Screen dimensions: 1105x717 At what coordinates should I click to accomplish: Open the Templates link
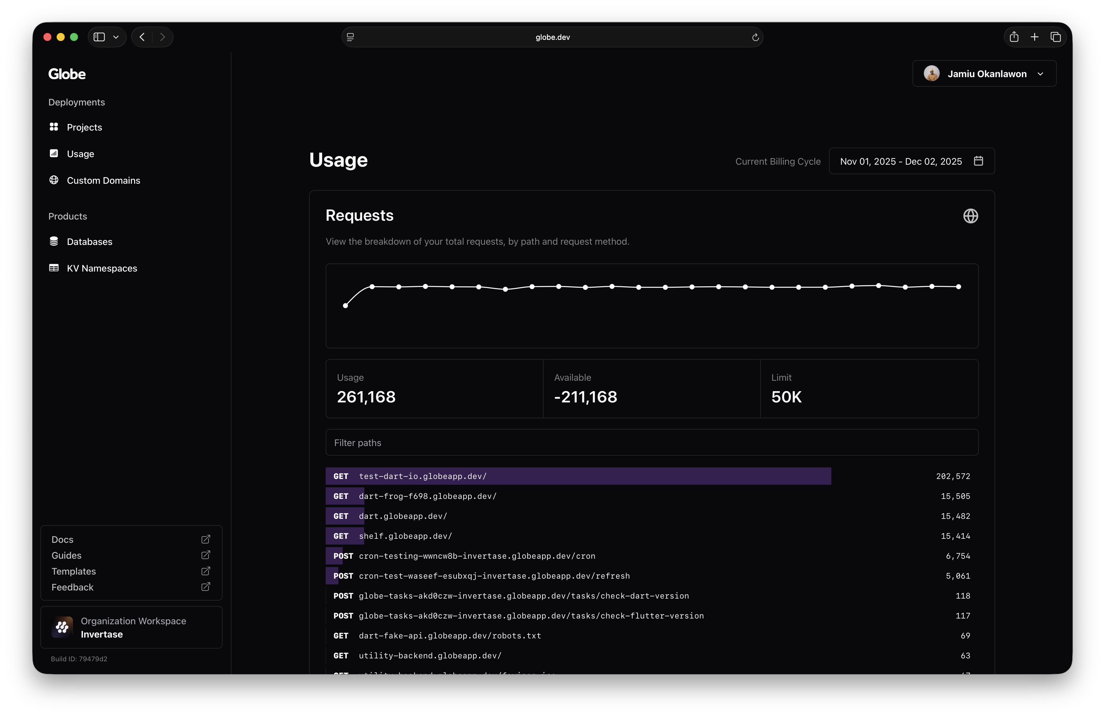74,571
